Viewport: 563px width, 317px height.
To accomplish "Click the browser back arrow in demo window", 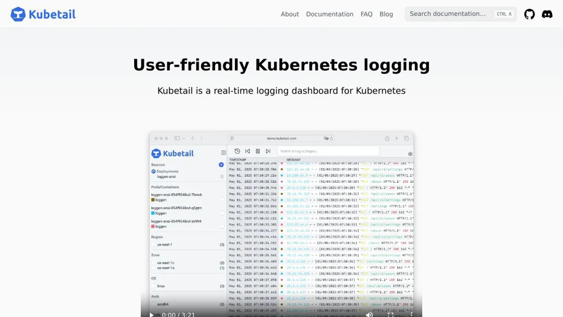I will (193, 138).
